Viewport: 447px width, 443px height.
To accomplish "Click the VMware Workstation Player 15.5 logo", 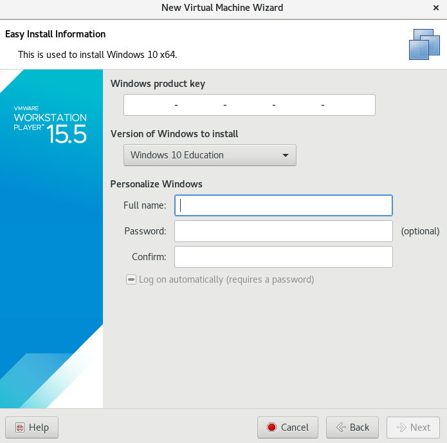I will click(50, 124).
